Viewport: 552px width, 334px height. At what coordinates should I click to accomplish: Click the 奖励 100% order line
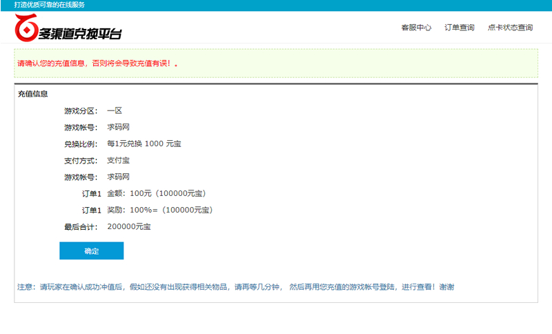click(x=159, y=210)
